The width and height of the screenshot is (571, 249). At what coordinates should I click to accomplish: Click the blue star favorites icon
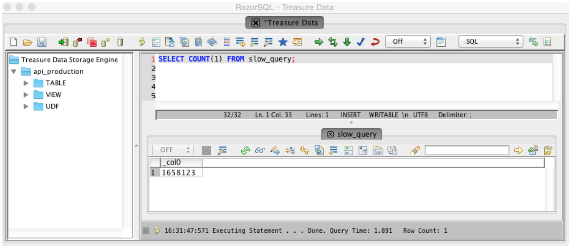pos(283,42)
